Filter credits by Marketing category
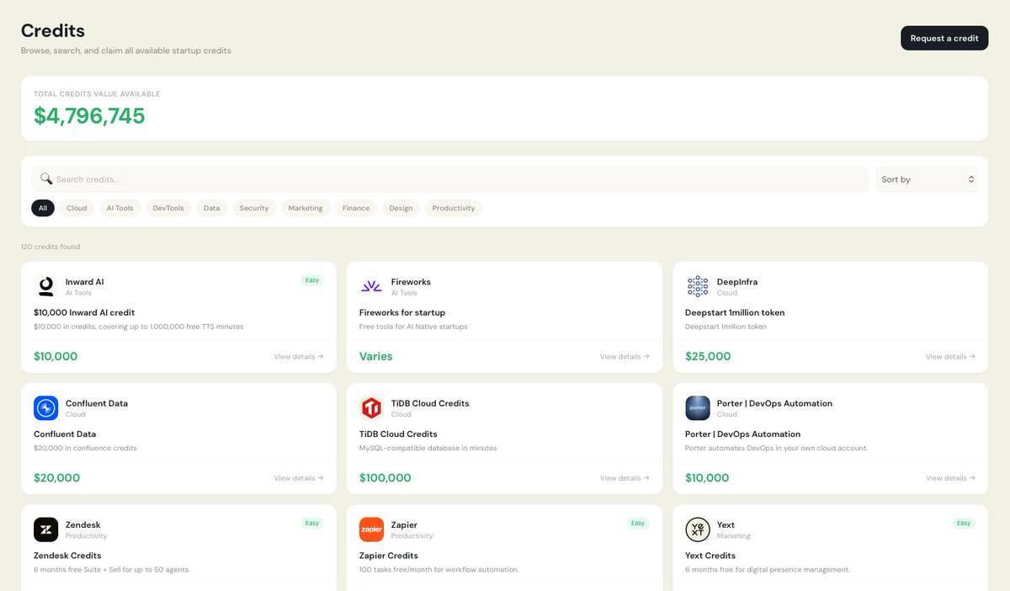The image size is (1010, 591). click(306, 208)
